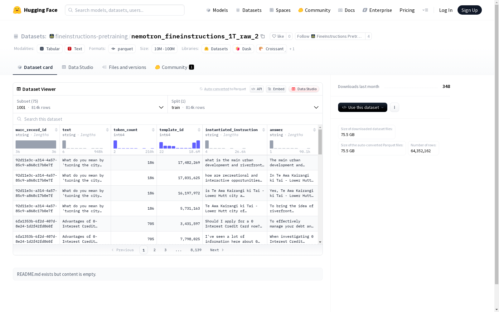Click the Log In link

coord(446,10)
